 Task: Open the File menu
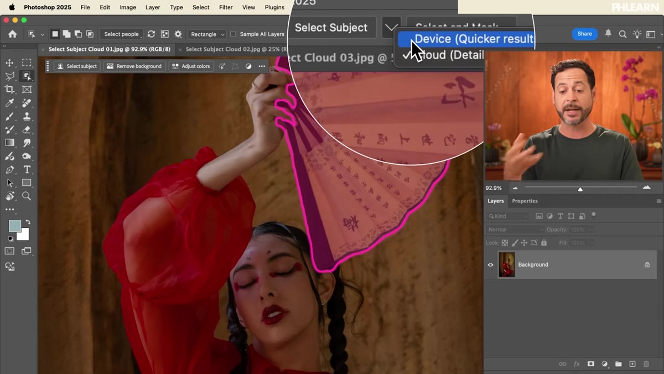coord(85,7)
